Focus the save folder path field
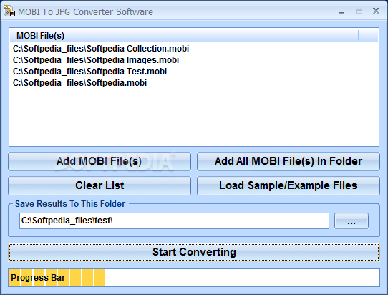 pos(174,221)
